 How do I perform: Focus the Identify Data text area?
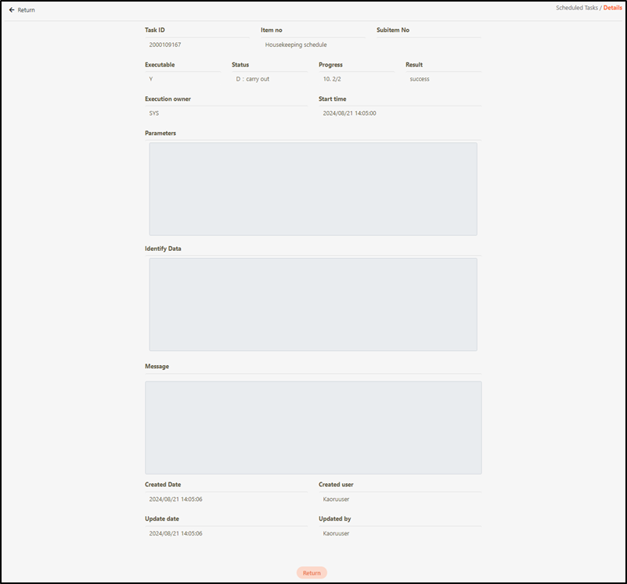point(313,304)
